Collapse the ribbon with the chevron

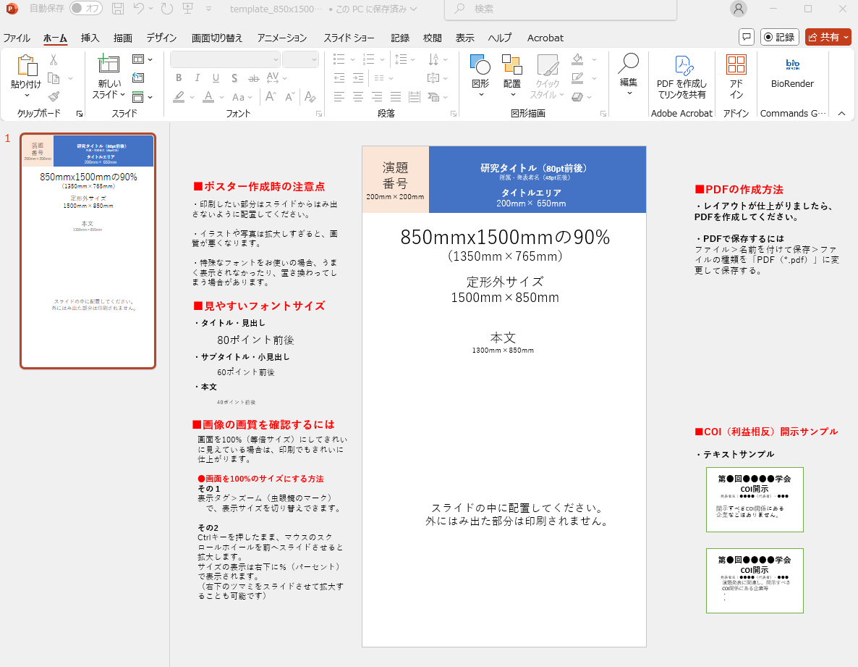point(841,113)
